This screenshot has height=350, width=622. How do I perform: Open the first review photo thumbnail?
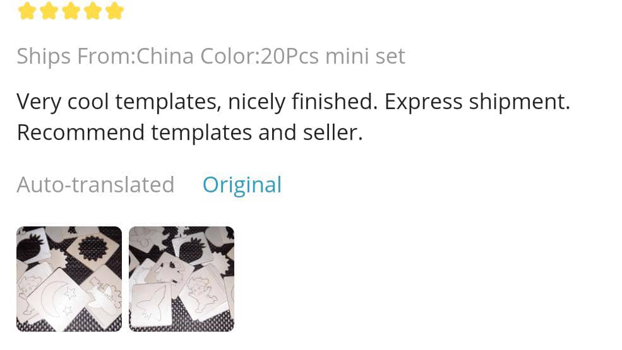[69, 279]
